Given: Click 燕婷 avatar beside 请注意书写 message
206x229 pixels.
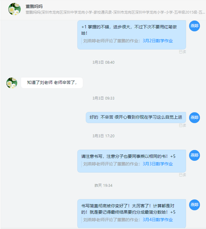Looking at the screenshot, I should click(x=194, y=155).
